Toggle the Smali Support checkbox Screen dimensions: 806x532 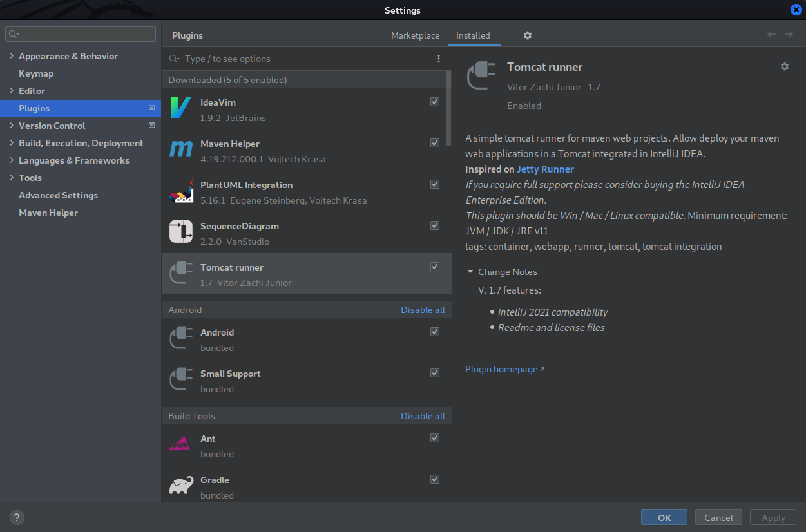[435, 373]
